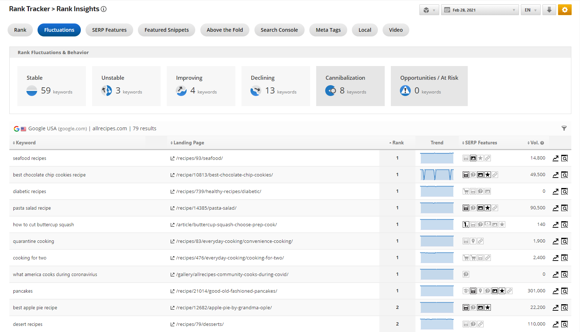Click the orange settings gear button
Image resolution: width=580 pixels, height=332 pixels.
[x=564, y=10]
